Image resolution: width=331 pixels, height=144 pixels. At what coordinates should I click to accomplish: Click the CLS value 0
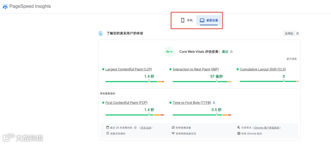284,76
